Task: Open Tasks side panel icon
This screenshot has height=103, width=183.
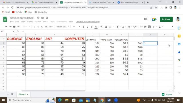Action: point(179,44)
